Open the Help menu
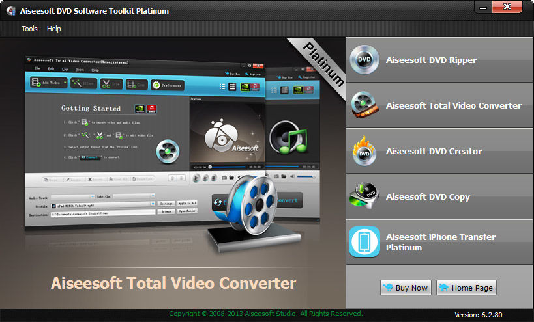The width and height of the screenshot is (534, 322). tap(54, 29)
